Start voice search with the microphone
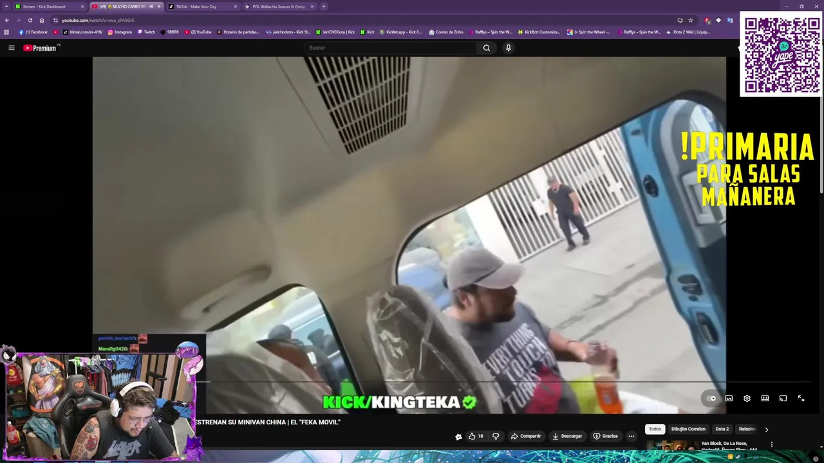Screen dimensions: 824x463 tap(509, 48)
